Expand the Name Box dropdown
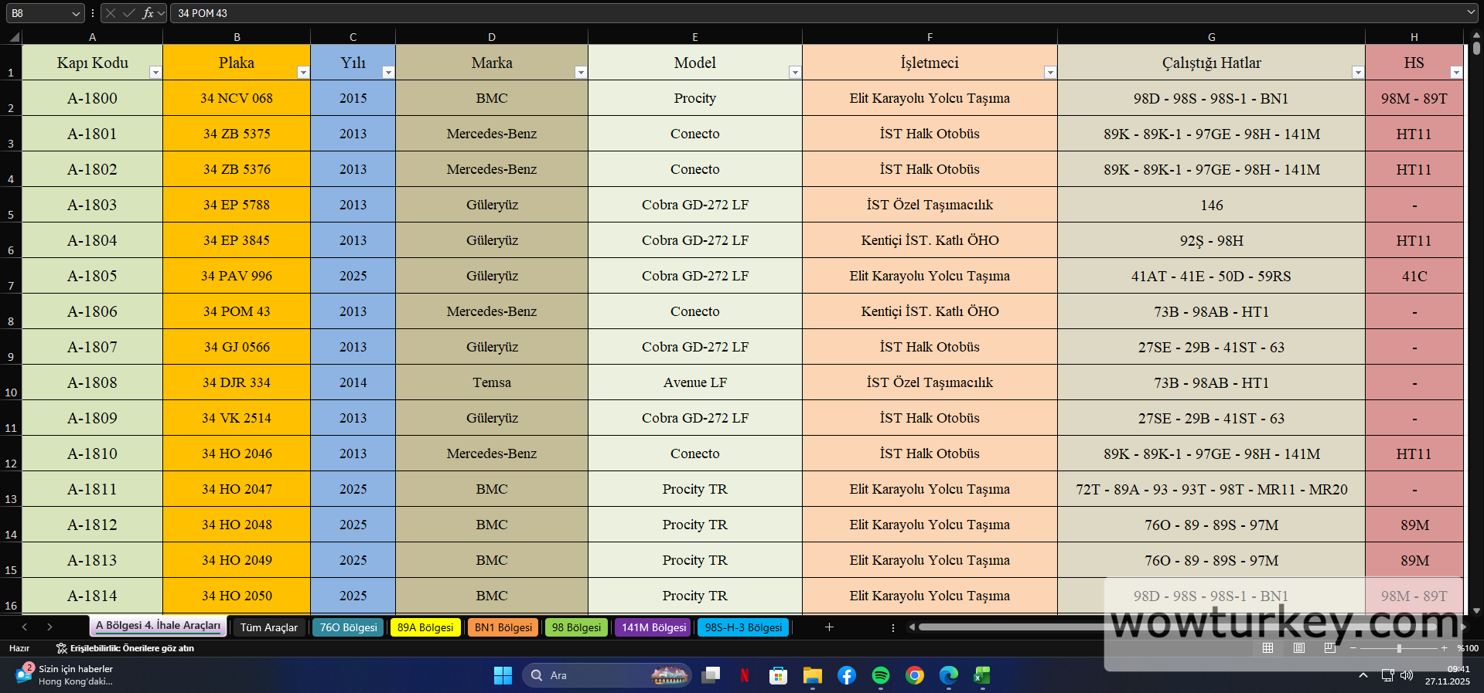The image size is (1484, 693). (75, 13)
